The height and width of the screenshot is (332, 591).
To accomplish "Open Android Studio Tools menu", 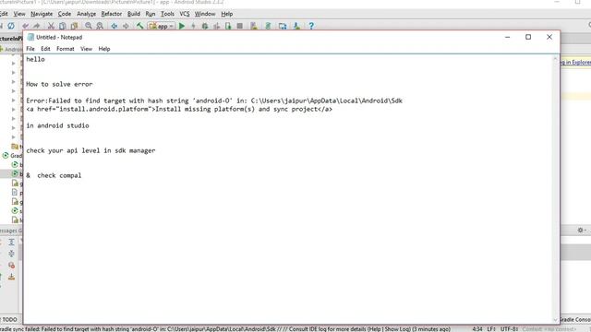I will 167,14.
